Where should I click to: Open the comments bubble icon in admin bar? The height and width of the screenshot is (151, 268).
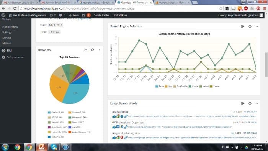coord(62,15)
